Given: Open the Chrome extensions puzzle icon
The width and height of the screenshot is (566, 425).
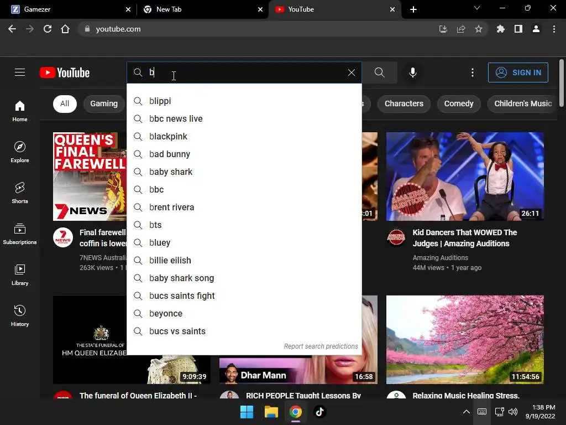Looking at the screenshot, I should (500, 29).
